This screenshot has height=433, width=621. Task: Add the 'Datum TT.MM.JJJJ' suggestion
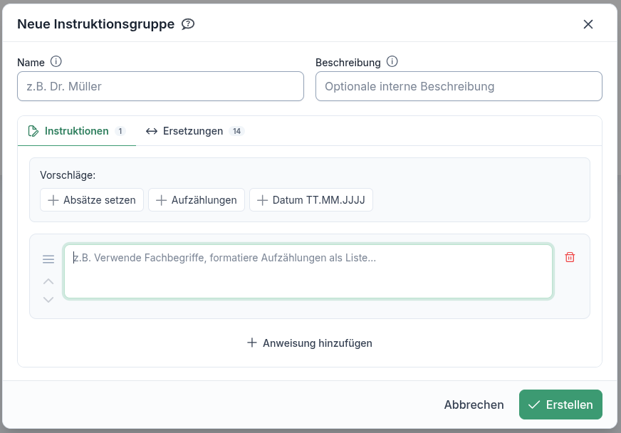310,199
